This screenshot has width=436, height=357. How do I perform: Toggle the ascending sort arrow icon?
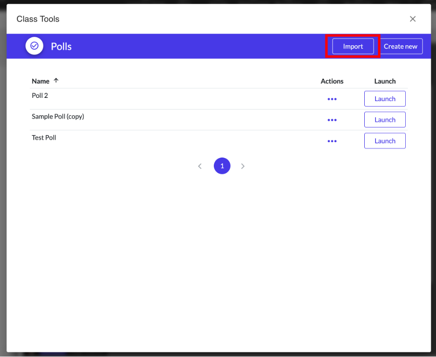click(56, 81)
